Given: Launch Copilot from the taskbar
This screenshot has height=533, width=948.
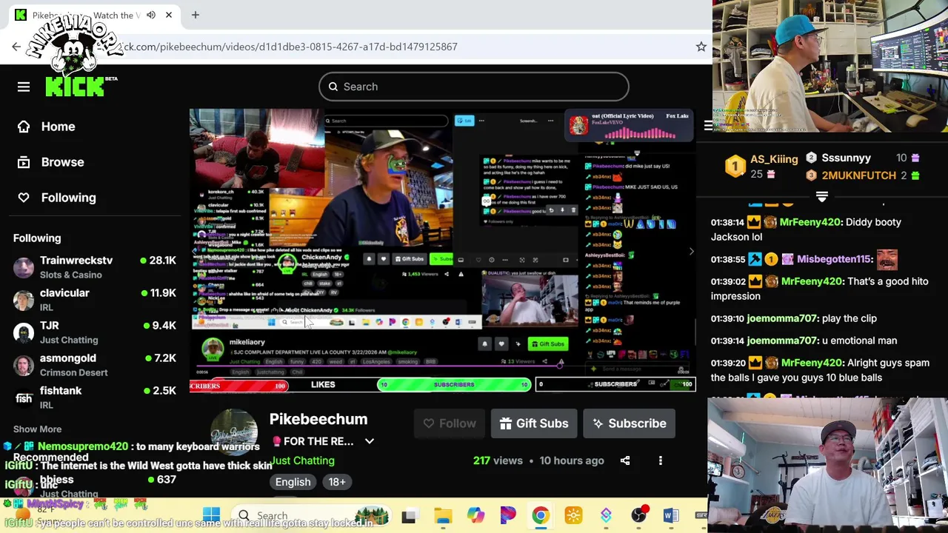Looking at the screenshot, I should coord(475,515).
